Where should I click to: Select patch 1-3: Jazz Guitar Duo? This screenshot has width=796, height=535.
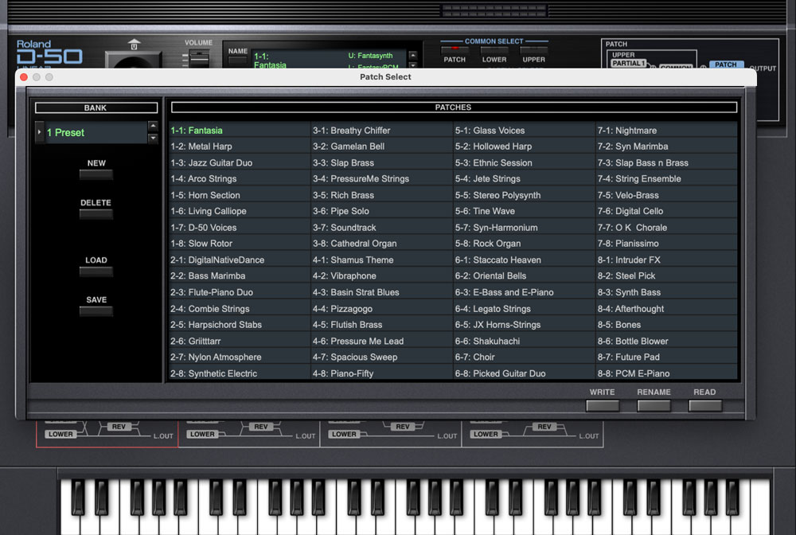tap(239, 163)
